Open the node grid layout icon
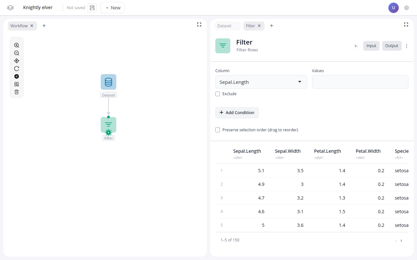Screen dimensions: 417x260 [16, 84]
